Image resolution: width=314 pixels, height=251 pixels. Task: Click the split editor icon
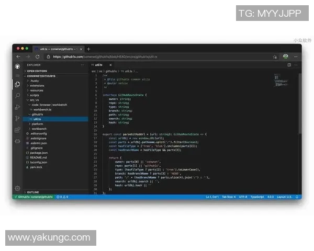pyautogui.click(x=289, y=65)
